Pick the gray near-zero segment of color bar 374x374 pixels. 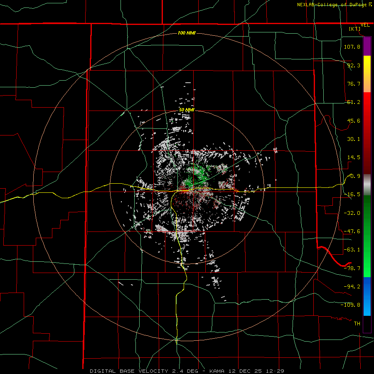(367, 185)
